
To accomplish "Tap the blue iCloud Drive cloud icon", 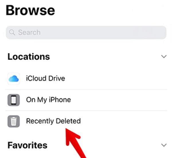I will 13,78.
